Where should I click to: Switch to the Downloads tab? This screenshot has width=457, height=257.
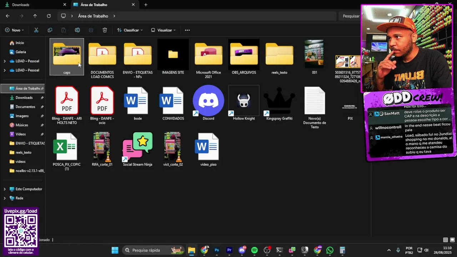click(x=35, y=5)
